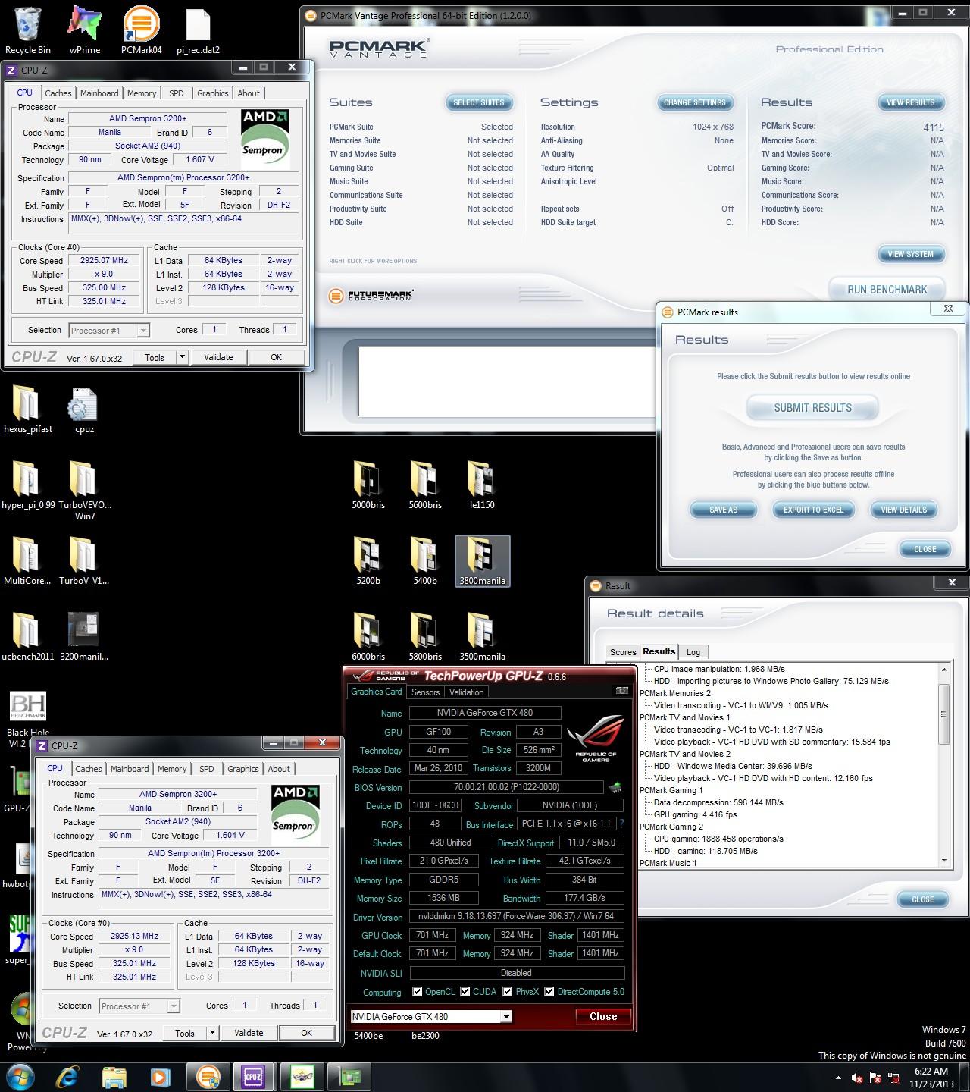970x1092 pixels.
Task: Toggle the CUDA checkbox in GPU-Z
Action: pyautogui.click(x=464, y=992)
